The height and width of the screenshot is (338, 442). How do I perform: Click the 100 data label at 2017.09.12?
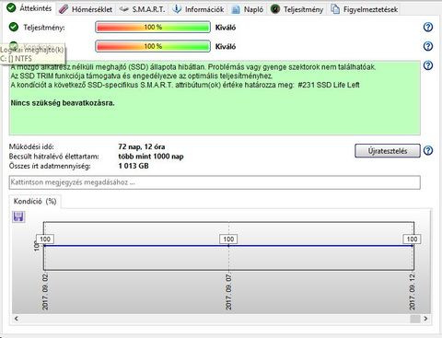tap(412, 239)
